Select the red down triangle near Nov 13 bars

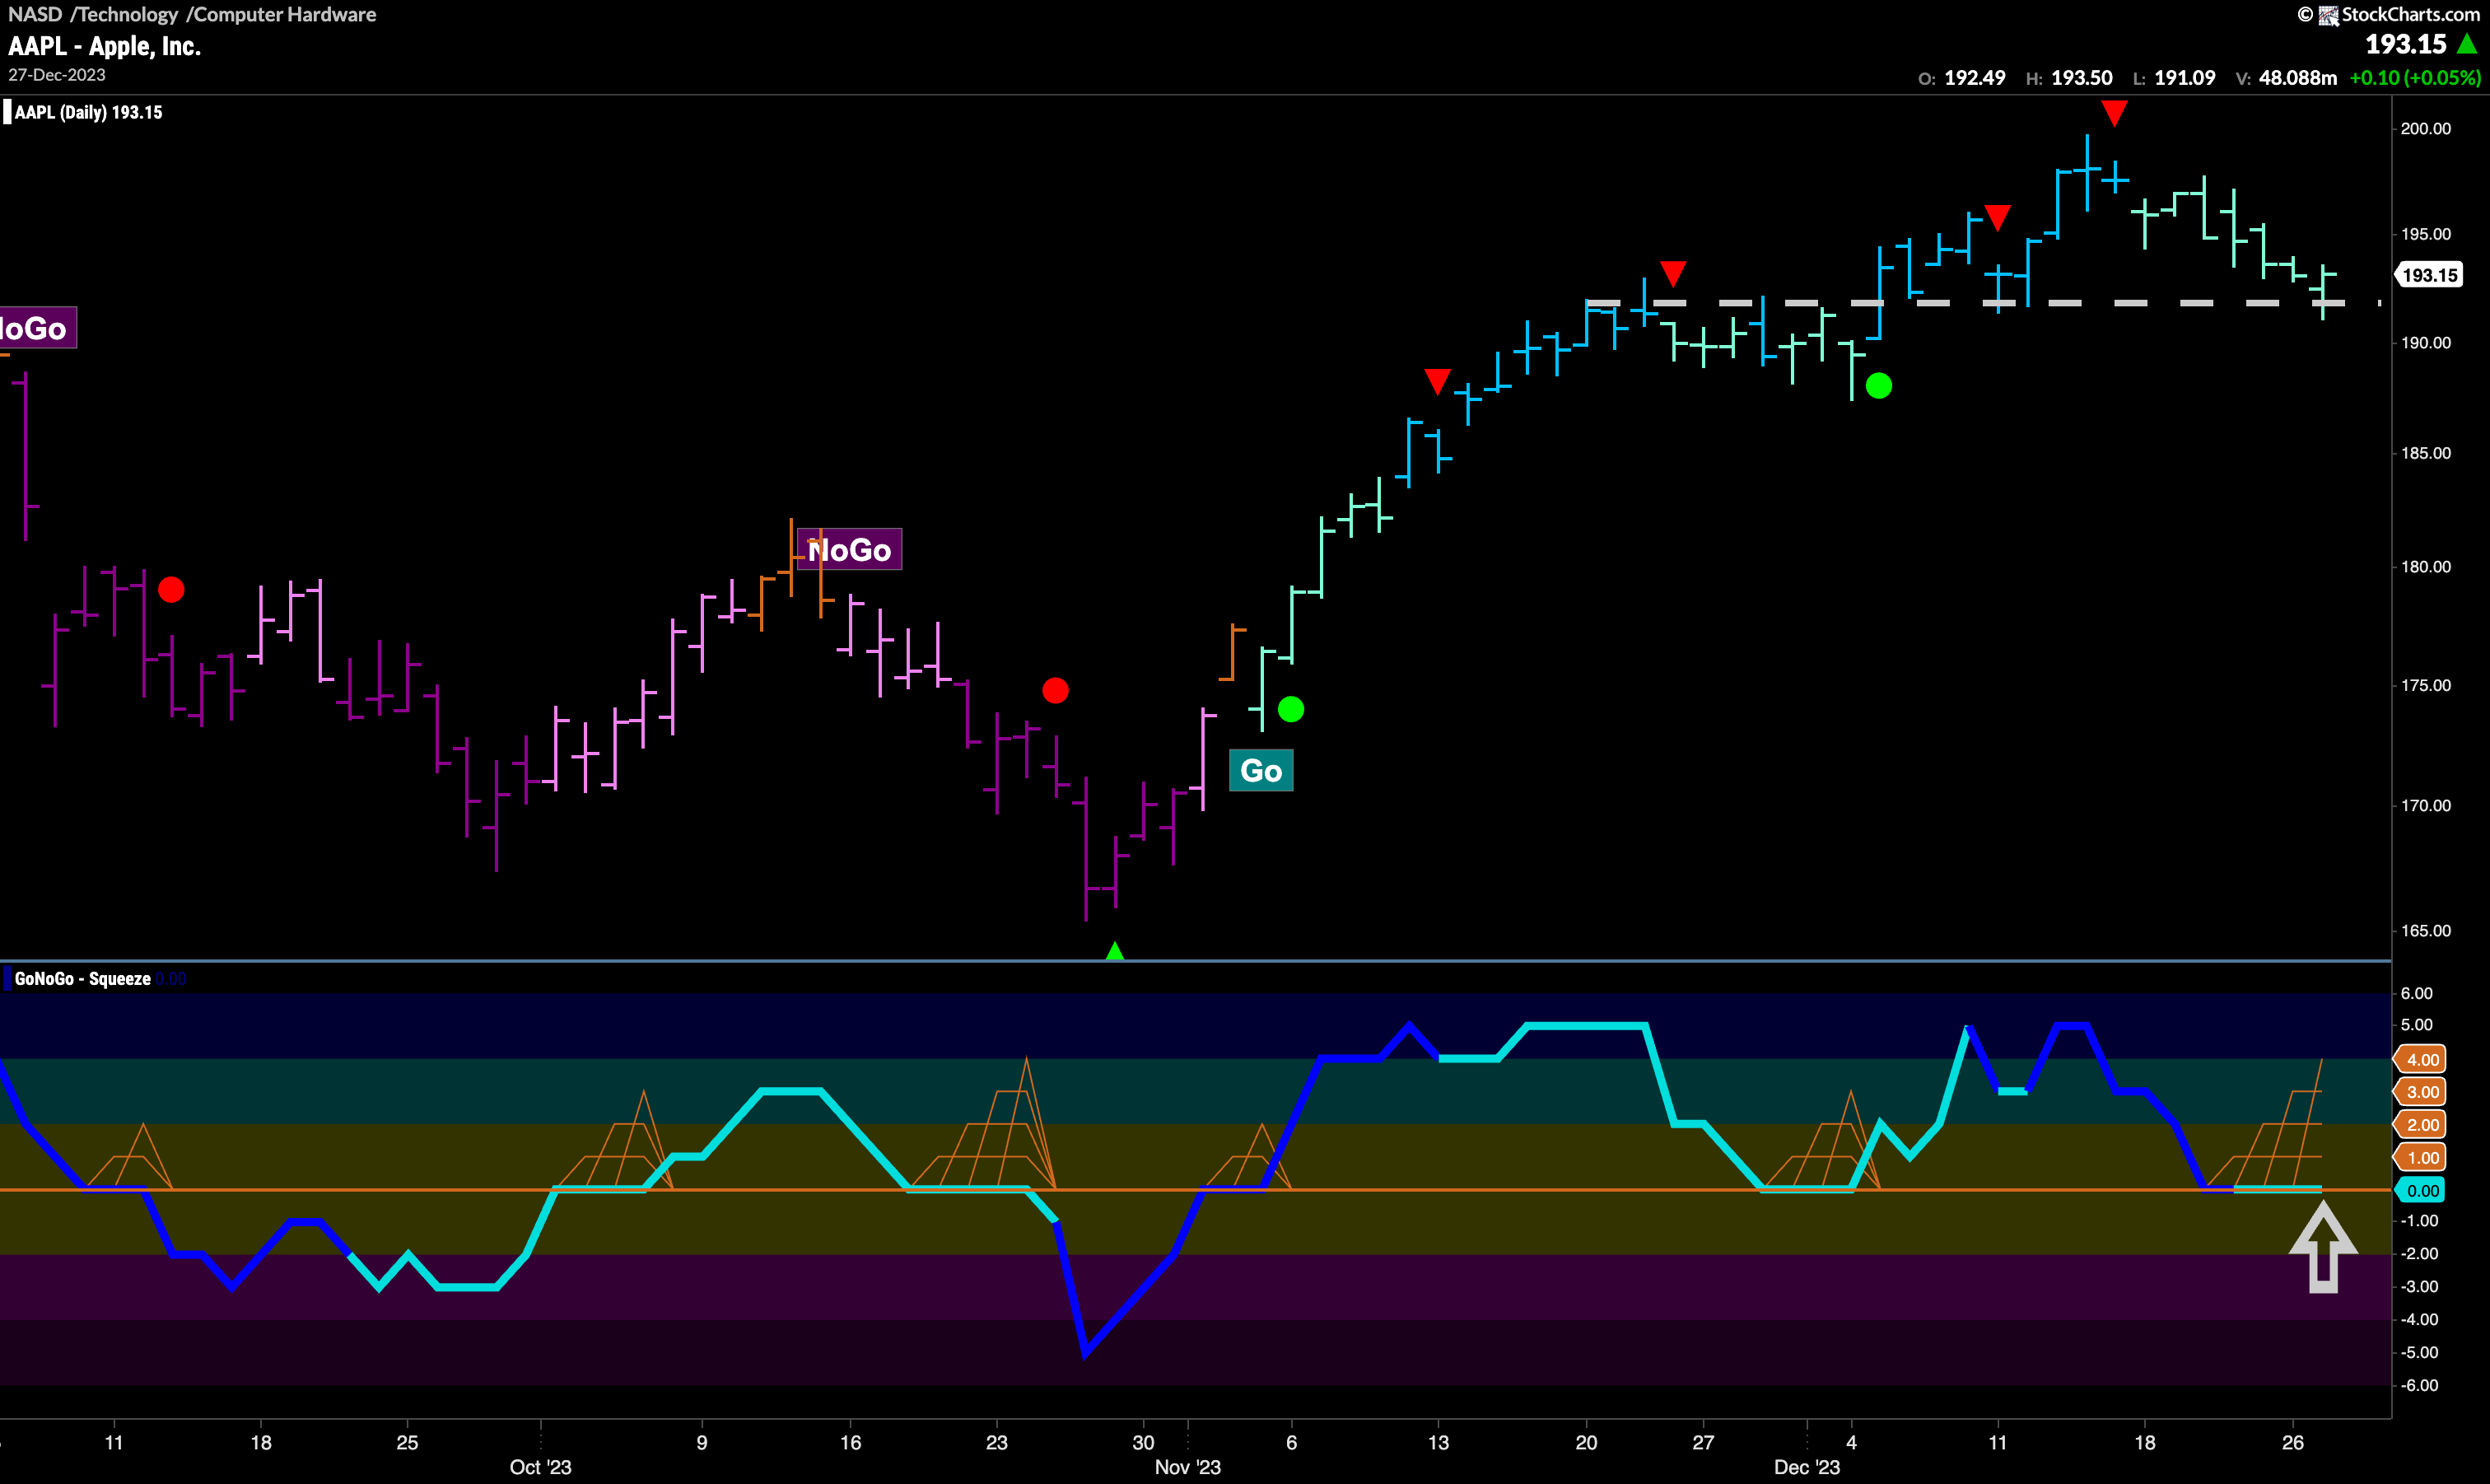pyautogui.click(x=1436, y=381)
